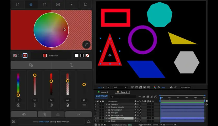Expand the Isoceles-triangle layer properties
The image size is (218, 126).
pyautogui.click(x=106, y=118)
